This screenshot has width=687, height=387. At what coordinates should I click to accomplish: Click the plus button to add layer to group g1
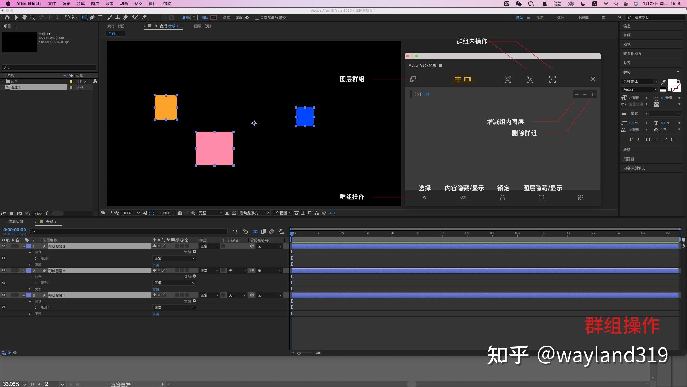click(x=577, y=94)
